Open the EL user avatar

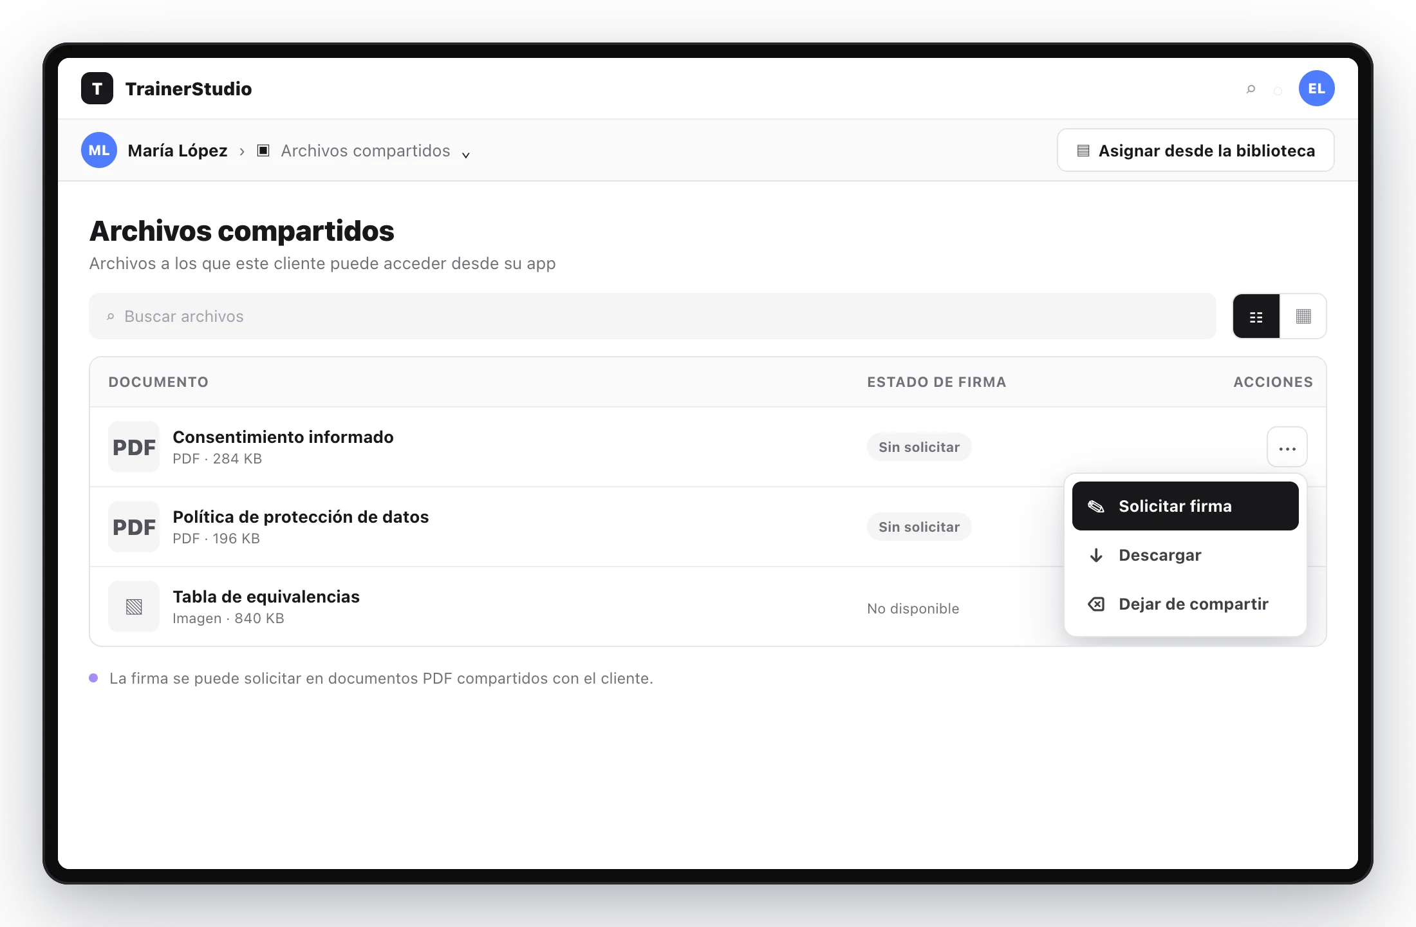tap(1316, 89)
